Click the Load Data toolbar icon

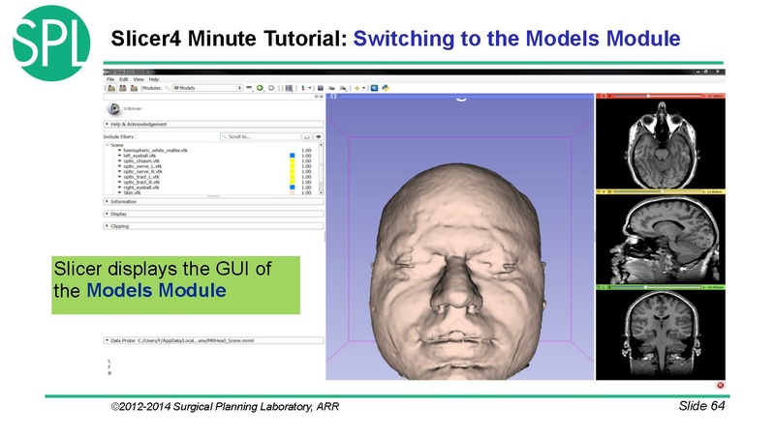tap(111, 88)
